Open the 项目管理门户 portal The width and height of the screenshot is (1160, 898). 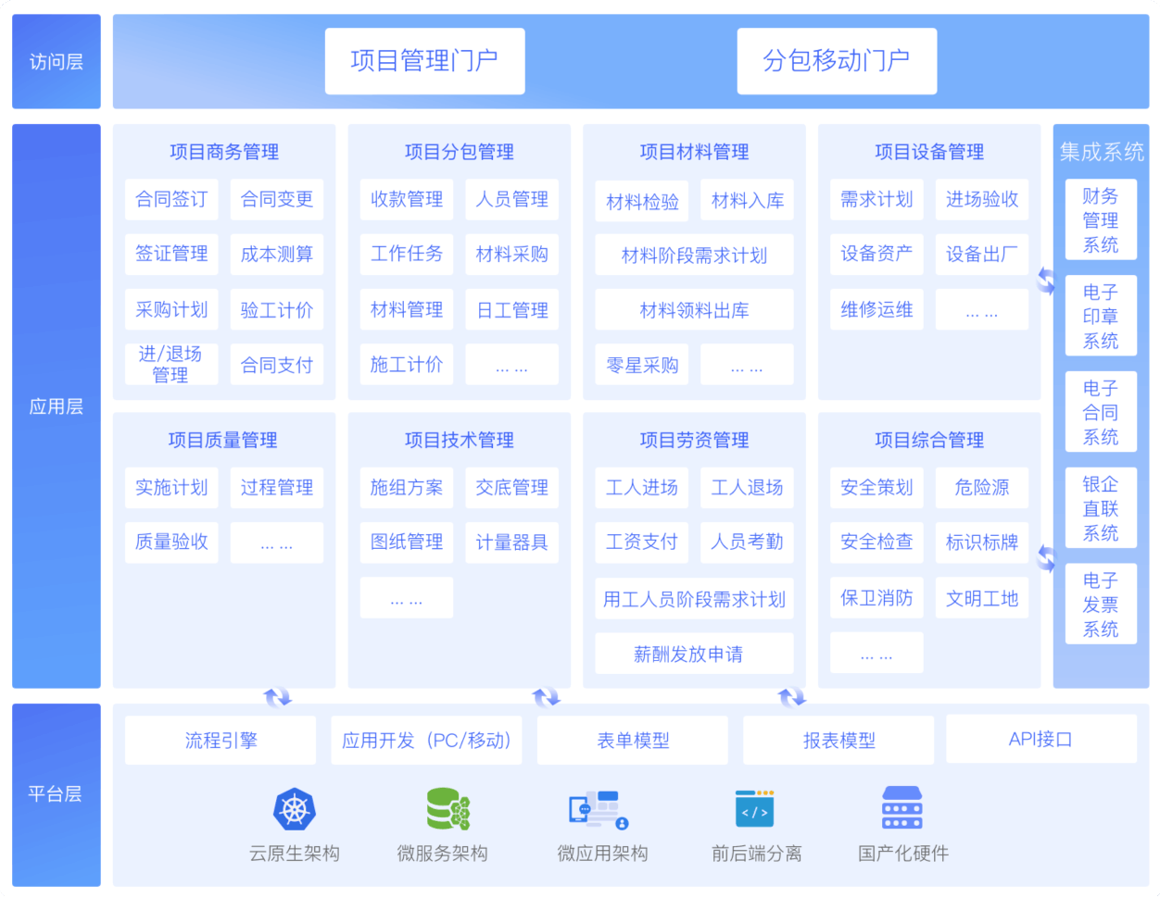[424, 61]
